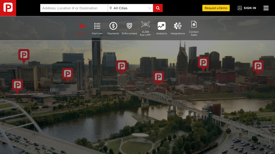Click the lowest parking pin near left edge
The width and height of the screenshot is (275, 154).
pyautogui.click(x=17, y=85)
